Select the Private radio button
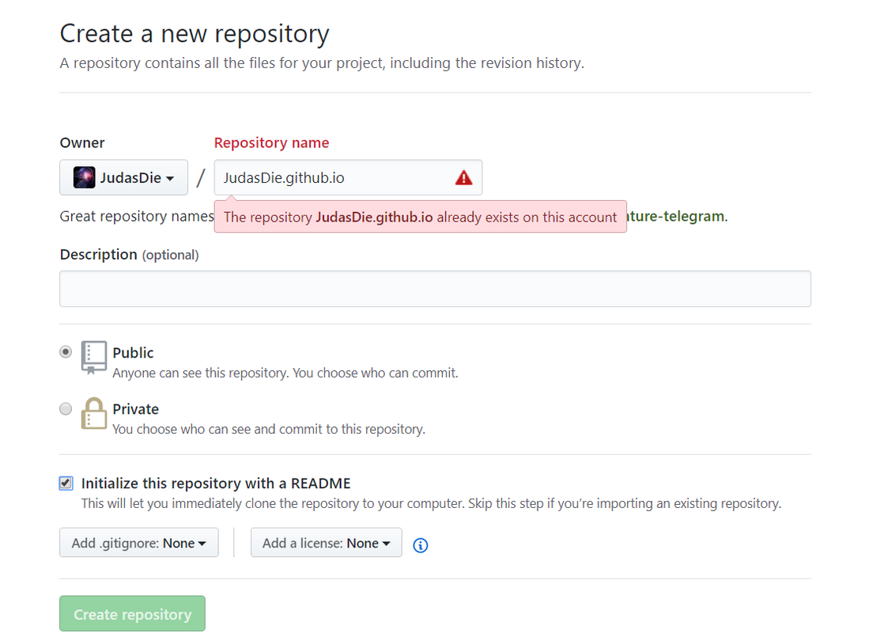The height and width of the screenshot is (633, 888). (x=66, y=408)
